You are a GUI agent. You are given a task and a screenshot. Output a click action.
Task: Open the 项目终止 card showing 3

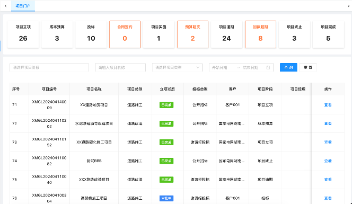(x=294, y=34)
